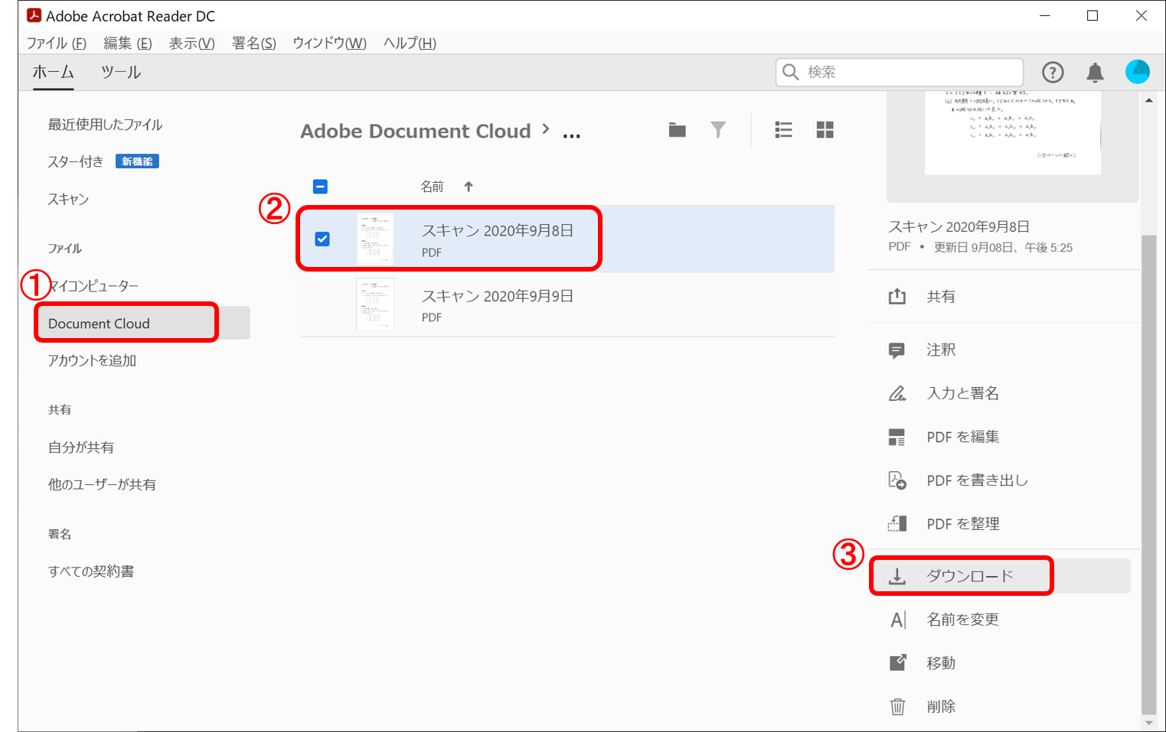Viewport: 1166px width, 732px height.
Task: Click the right panel vertical scrollbar
Action: (1148, 474)
